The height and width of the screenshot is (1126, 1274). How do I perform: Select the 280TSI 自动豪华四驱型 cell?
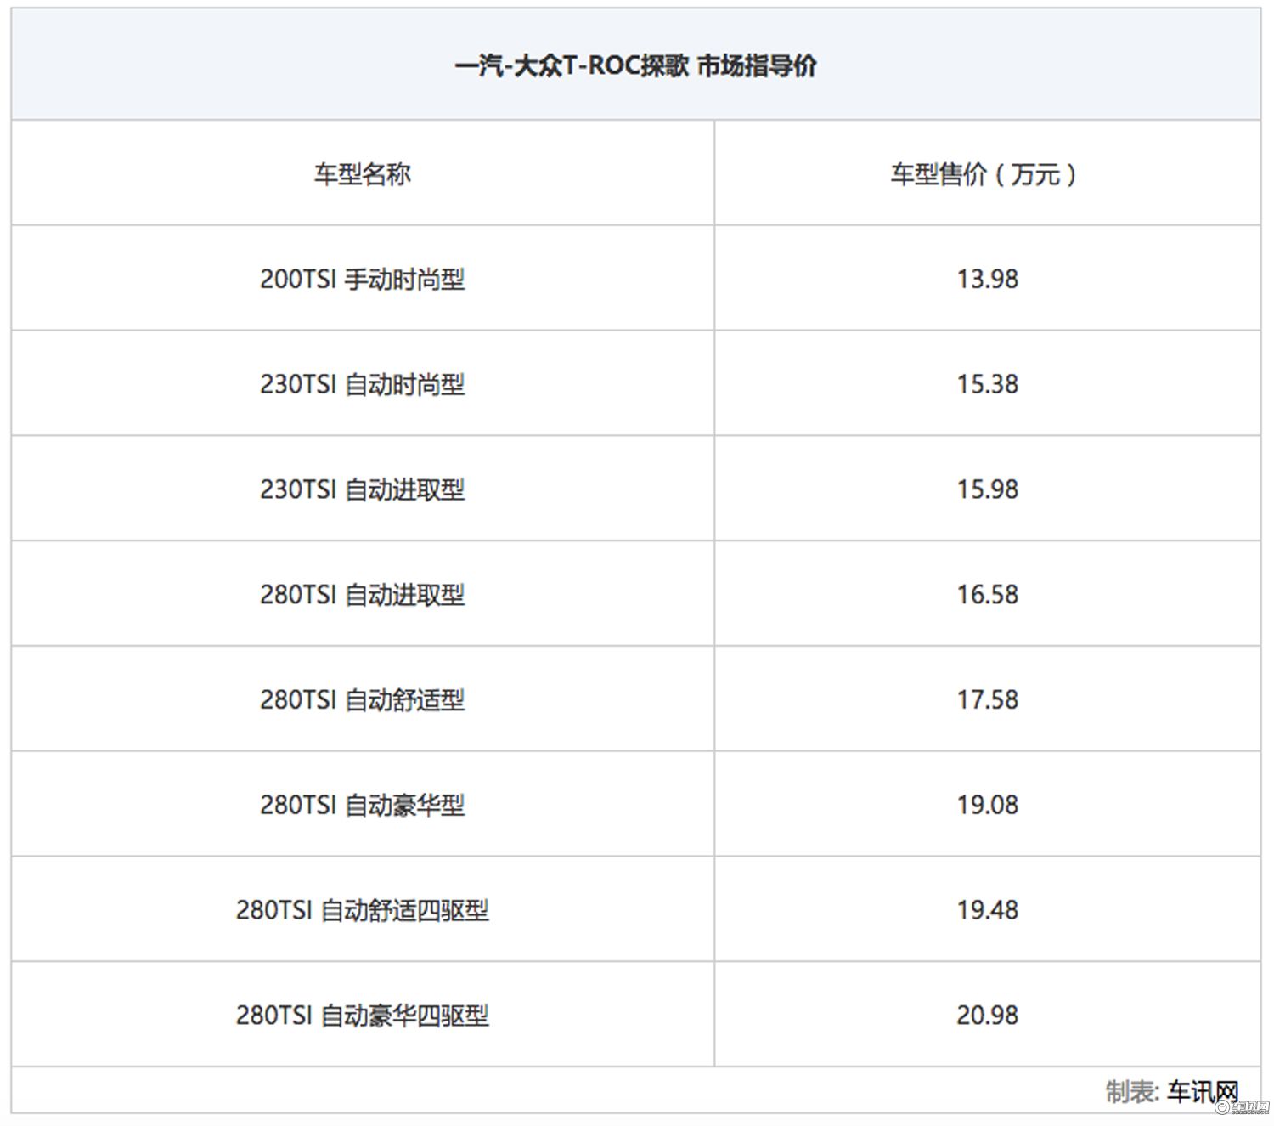(363, 1016)
